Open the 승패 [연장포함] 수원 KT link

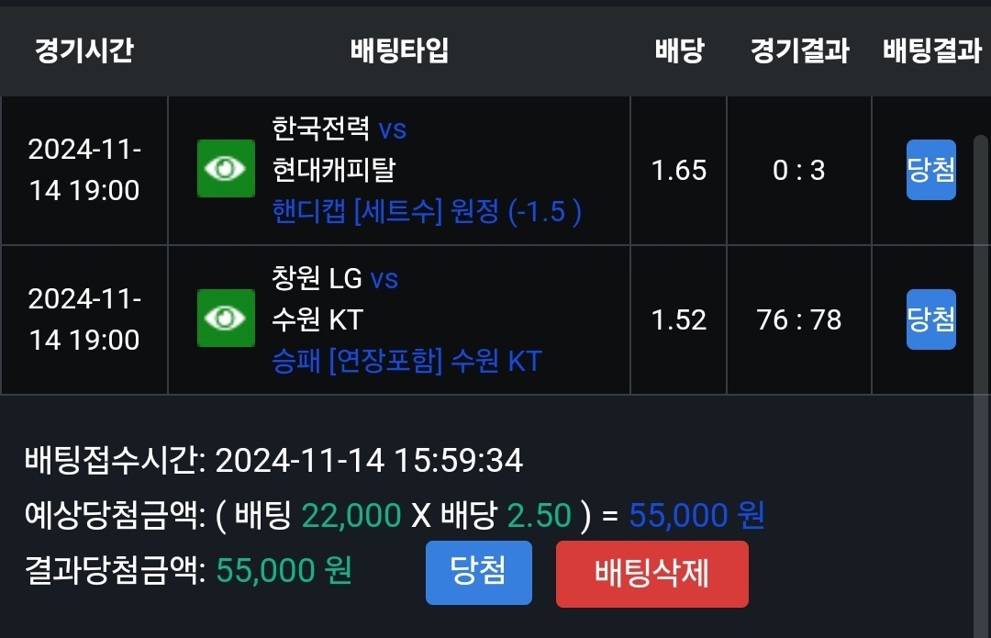tap(406, 361)
